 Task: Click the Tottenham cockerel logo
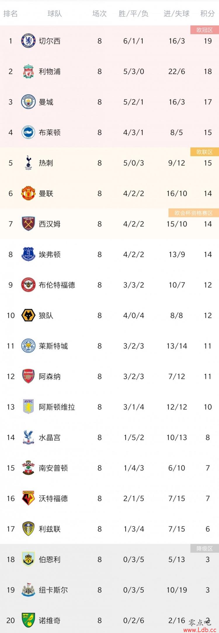[x=28, y=163]
